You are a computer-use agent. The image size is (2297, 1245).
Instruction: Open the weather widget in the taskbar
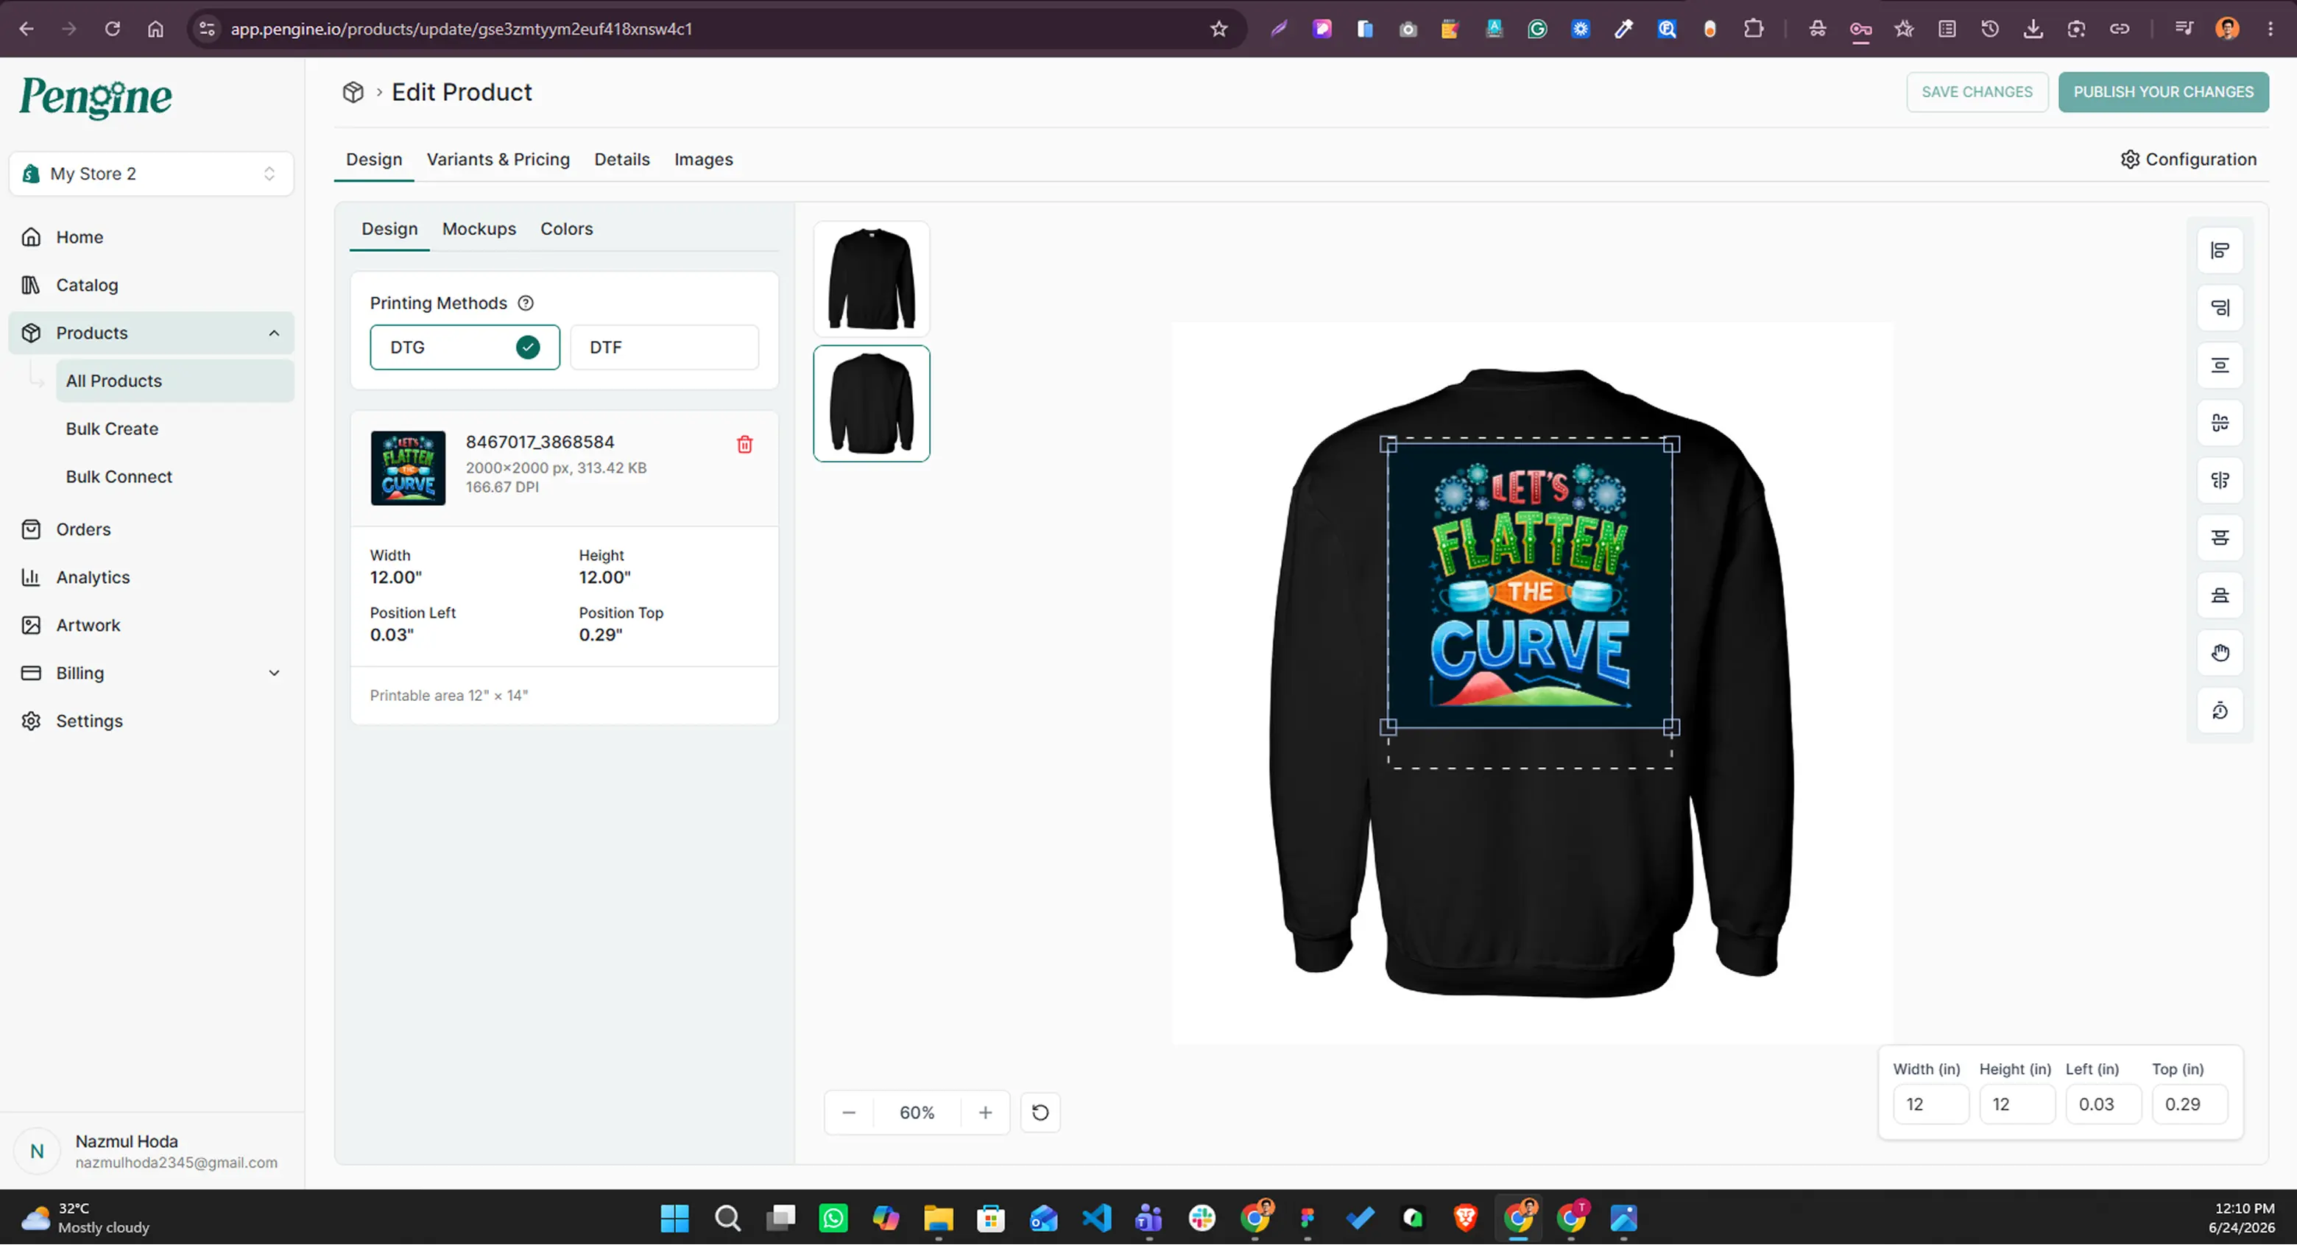point(85,1218)
